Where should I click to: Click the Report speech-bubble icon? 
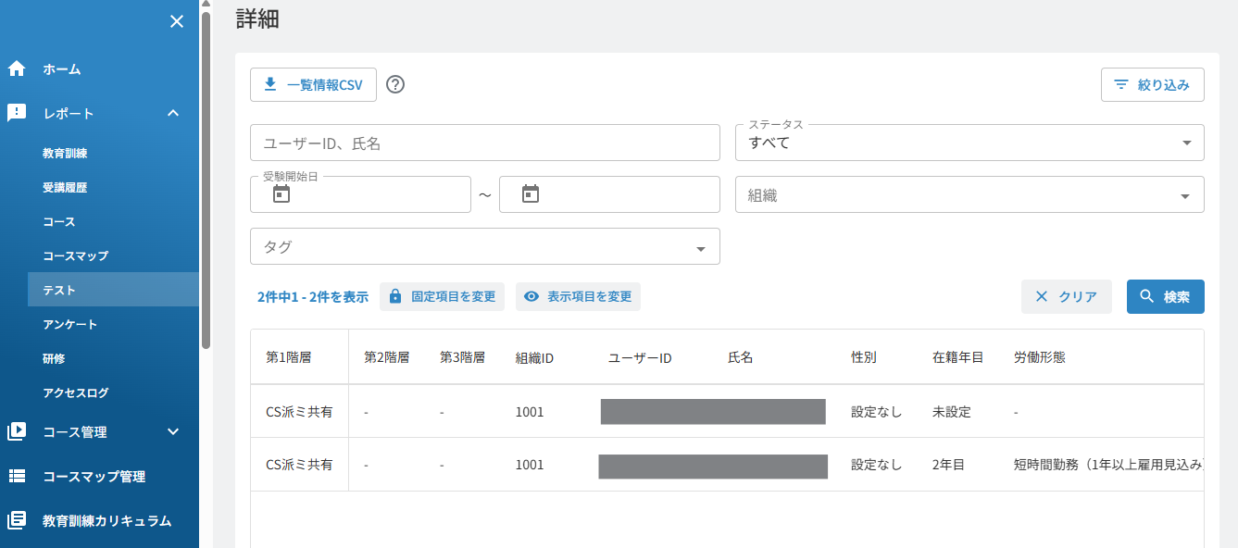click(17, 113)
